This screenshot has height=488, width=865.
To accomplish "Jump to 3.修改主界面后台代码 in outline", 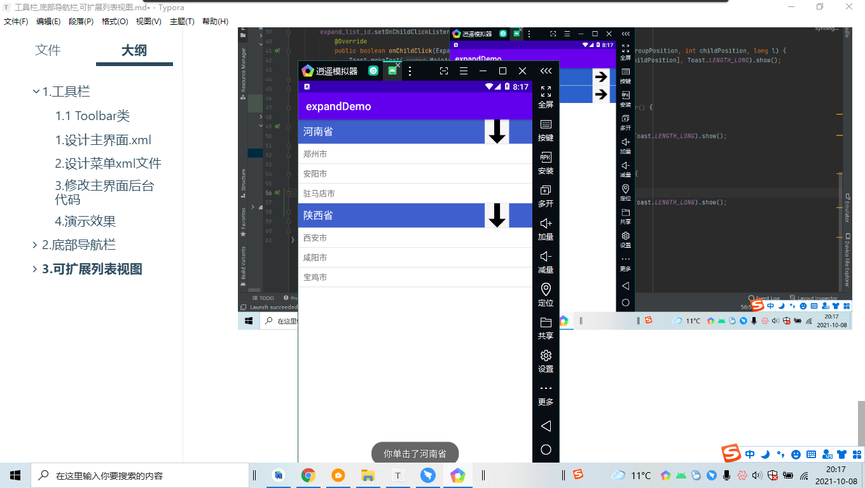I will [x=104, y=193].
